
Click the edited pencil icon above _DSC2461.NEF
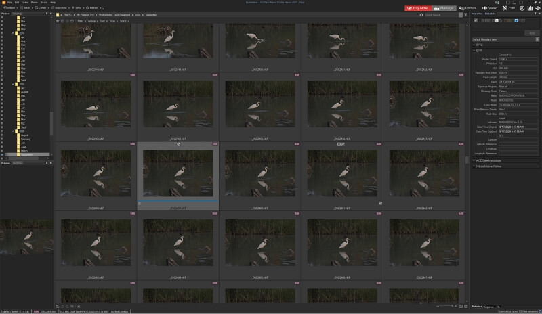pos(343,144)
